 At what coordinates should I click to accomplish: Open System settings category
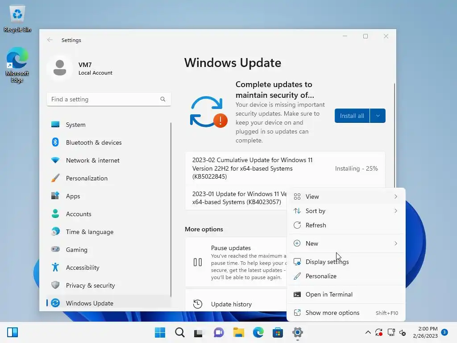pyautogui.click(x=108, y=125)
